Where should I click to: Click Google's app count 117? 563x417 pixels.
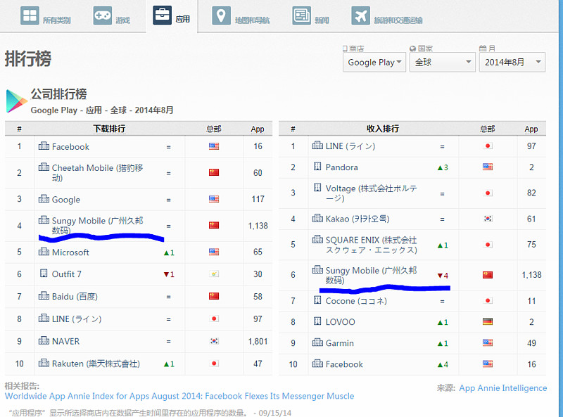258,199
